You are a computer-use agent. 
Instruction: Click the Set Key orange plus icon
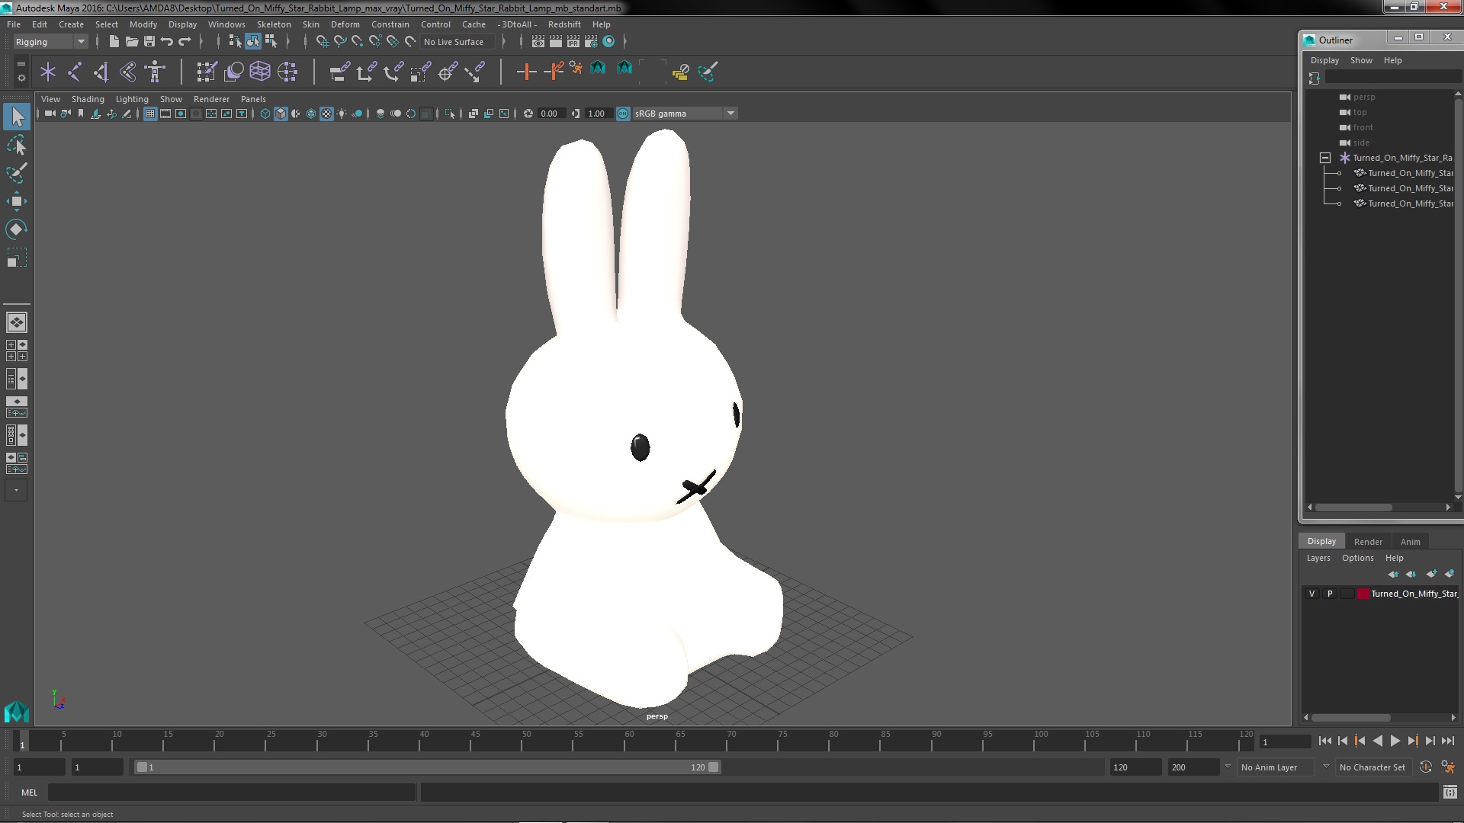(526, 72)
